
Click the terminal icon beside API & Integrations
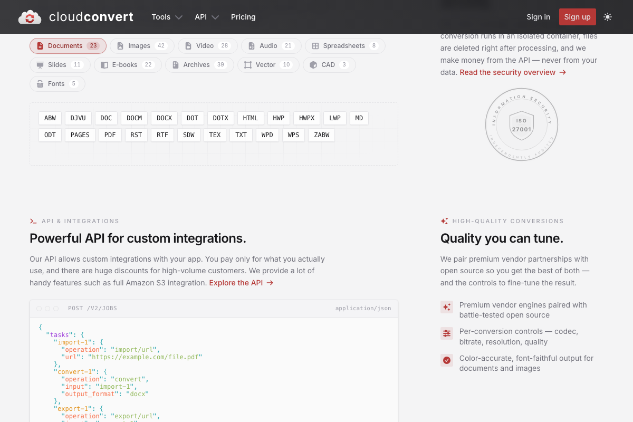(33, 221)
